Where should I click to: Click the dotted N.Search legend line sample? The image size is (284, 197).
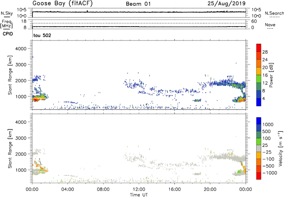pyautogui.click(x=274, y=17)
